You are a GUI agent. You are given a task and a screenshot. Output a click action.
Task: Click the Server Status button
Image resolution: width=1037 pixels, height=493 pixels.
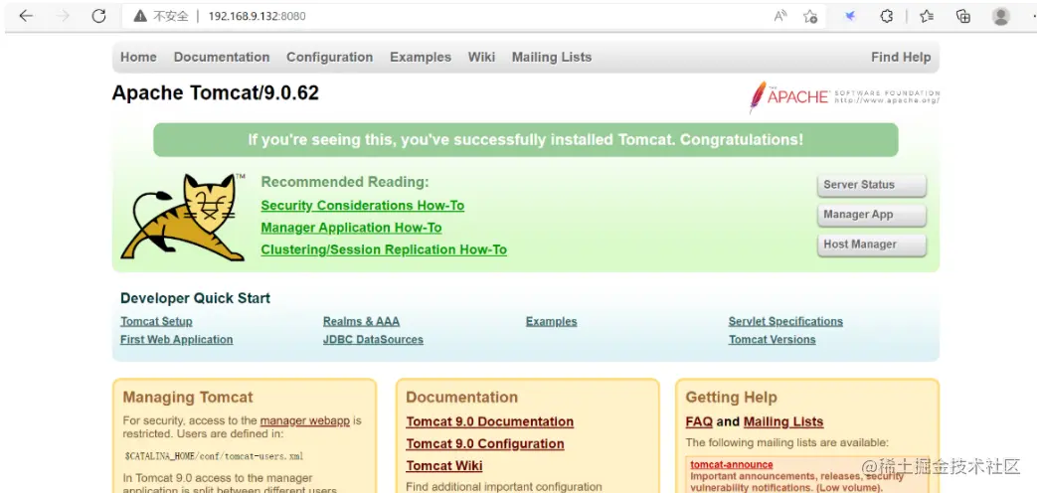coord(872,185)
